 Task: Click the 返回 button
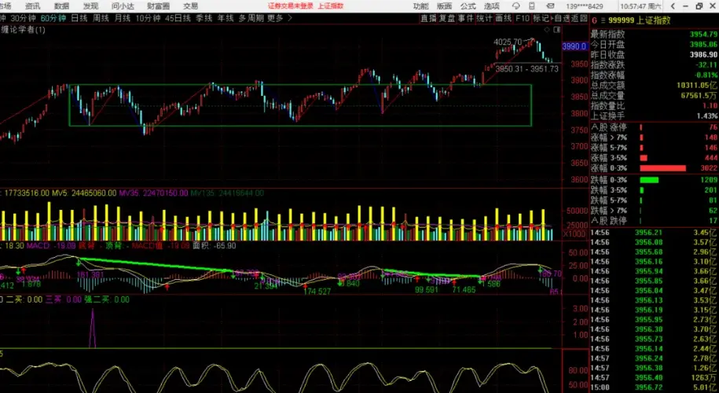[x=579, y=18]
